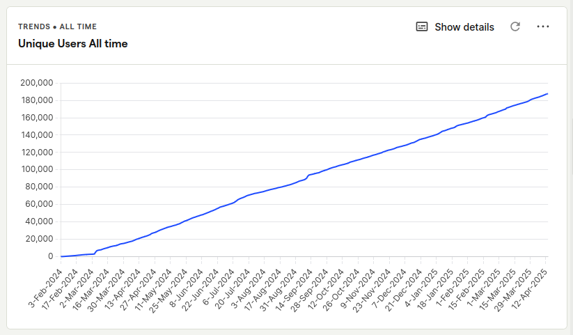This screenshot has width=573, height=335.
Task: Click the 11-May-2024 date label
Action: pos(152,290)
